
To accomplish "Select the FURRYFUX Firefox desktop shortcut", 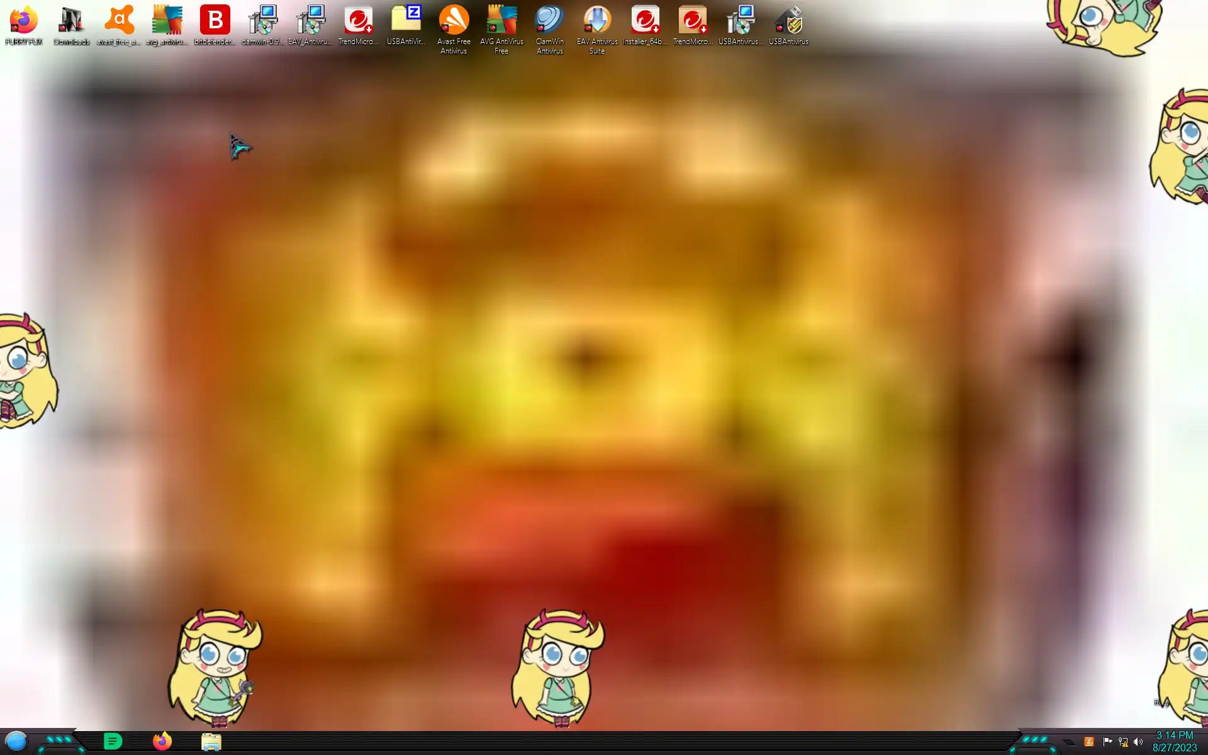I will click(x=23, y=23).
